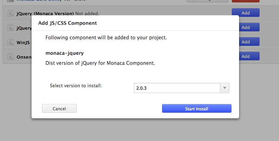Open the version dropdown arrow

(x=225, y=88)
